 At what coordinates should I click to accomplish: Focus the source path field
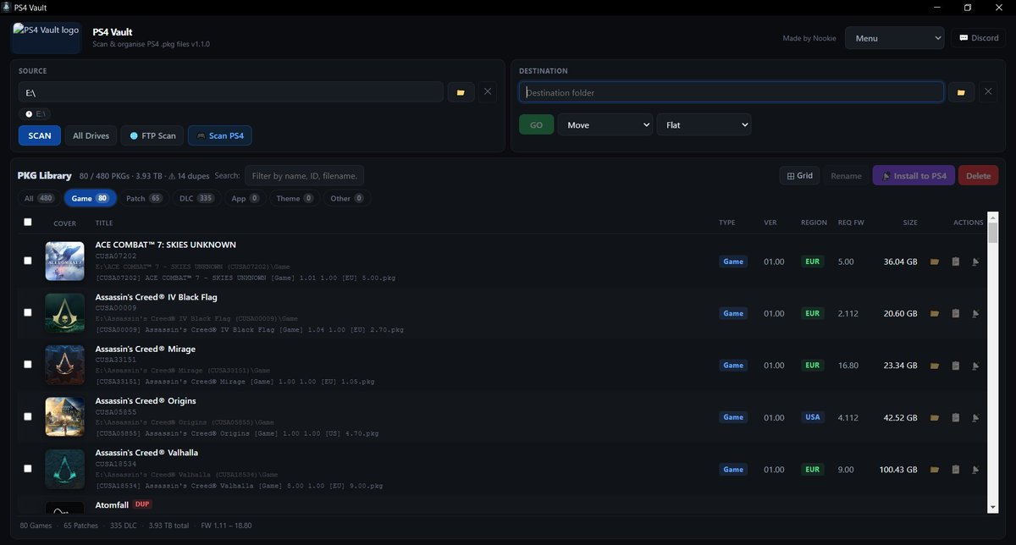click(x=231, y=92)
